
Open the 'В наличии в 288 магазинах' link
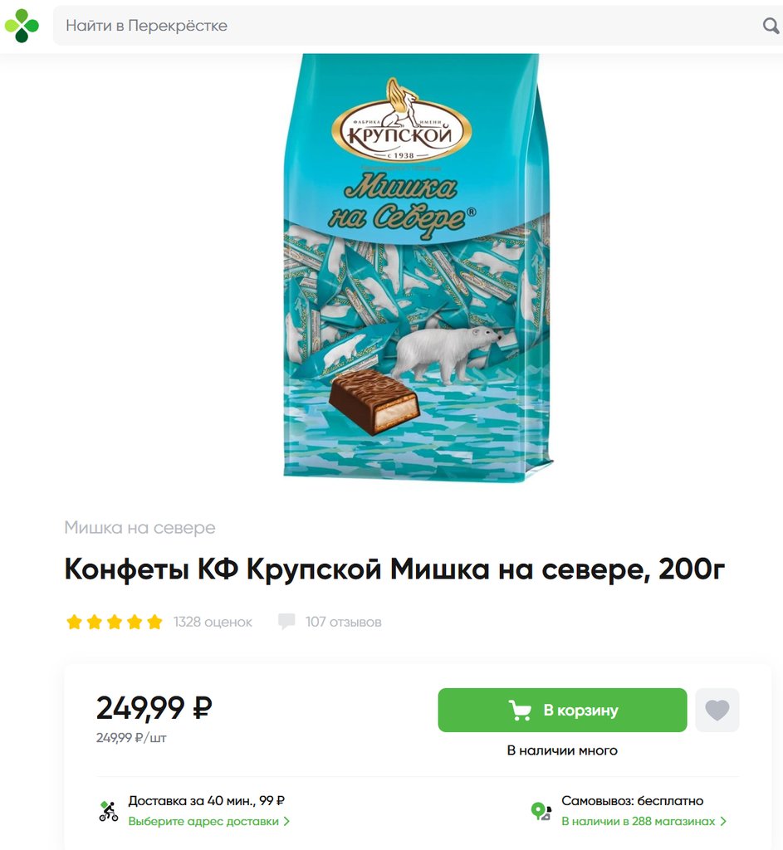click(639, 821)
